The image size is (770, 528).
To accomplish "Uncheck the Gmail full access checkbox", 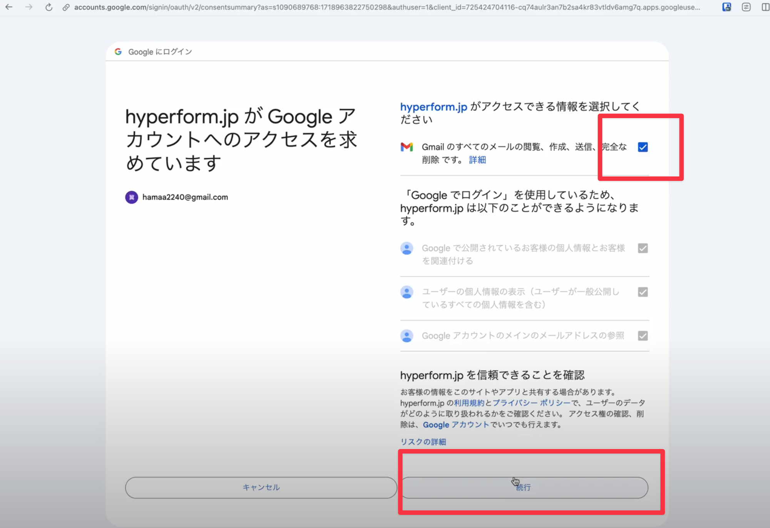I will (x=643, y=147).
